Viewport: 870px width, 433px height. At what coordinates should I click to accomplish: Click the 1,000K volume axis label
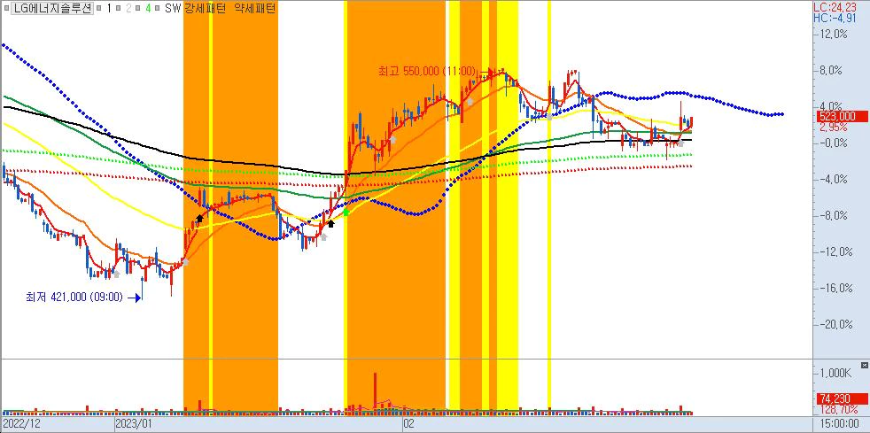coord(835,374)
